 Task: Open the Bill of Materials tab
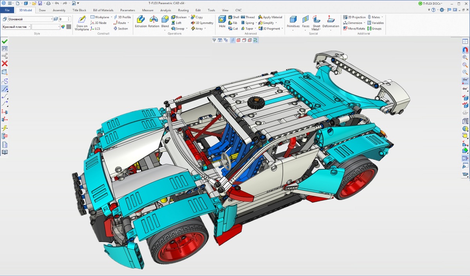[103, 10]
